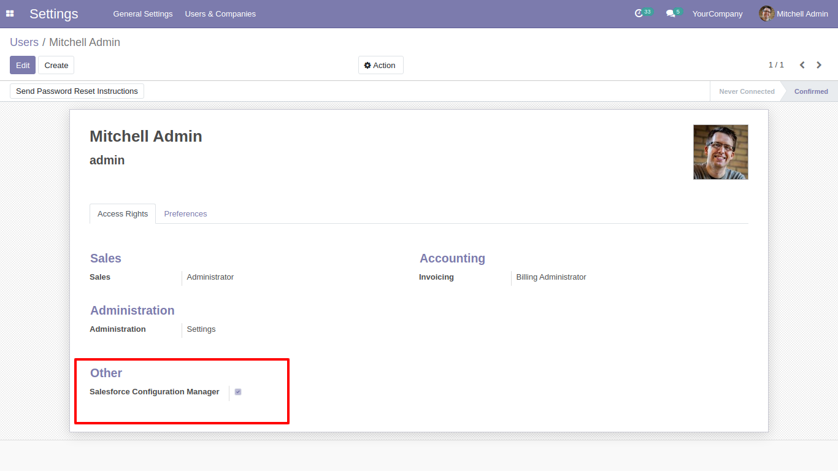Go to next record arrow

819,65
